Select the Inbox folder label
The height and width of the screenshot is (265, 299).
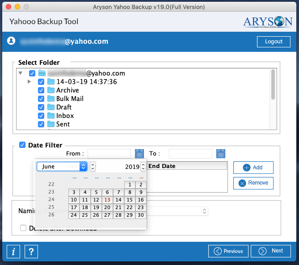coord(65,116)
